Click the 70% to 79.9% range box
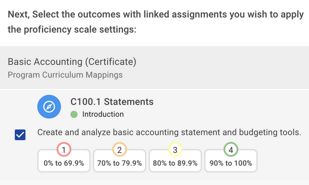 tap(120, 163)
